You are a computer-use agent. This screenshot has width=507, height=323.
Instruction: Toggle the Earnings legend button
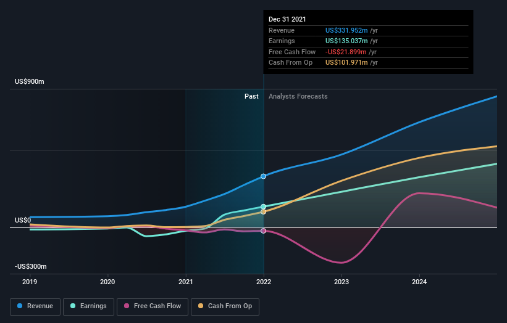click(x=88, y=306)
